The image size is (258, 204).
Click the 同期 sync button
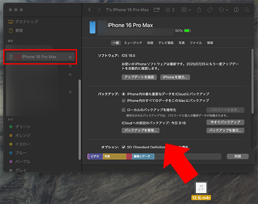[237, 156]
